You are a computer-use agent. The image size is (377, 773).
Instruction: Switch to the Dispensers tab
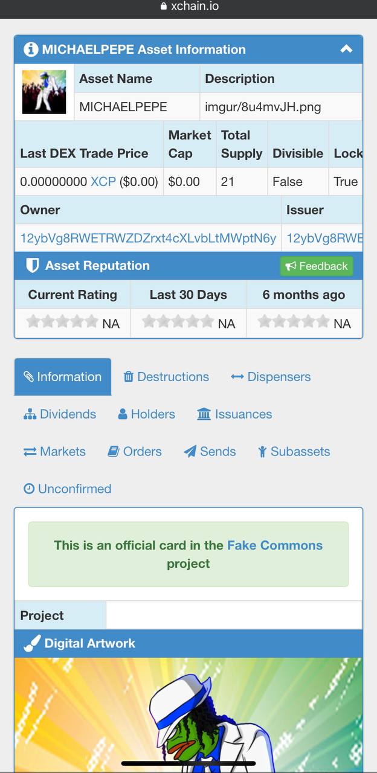[x=271, y=377]
